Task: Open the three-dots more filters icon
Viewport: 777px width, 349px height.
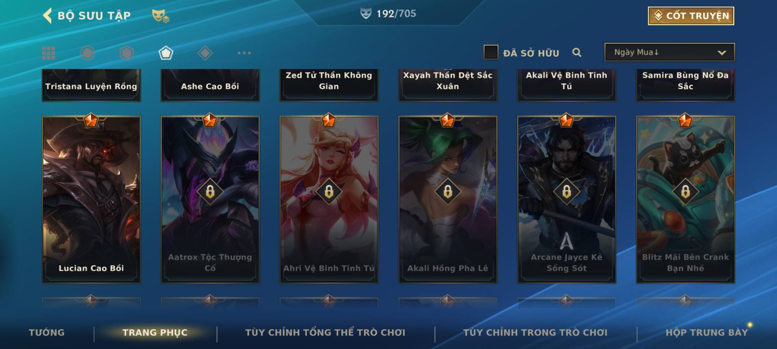Action: [x=244, y=53]
